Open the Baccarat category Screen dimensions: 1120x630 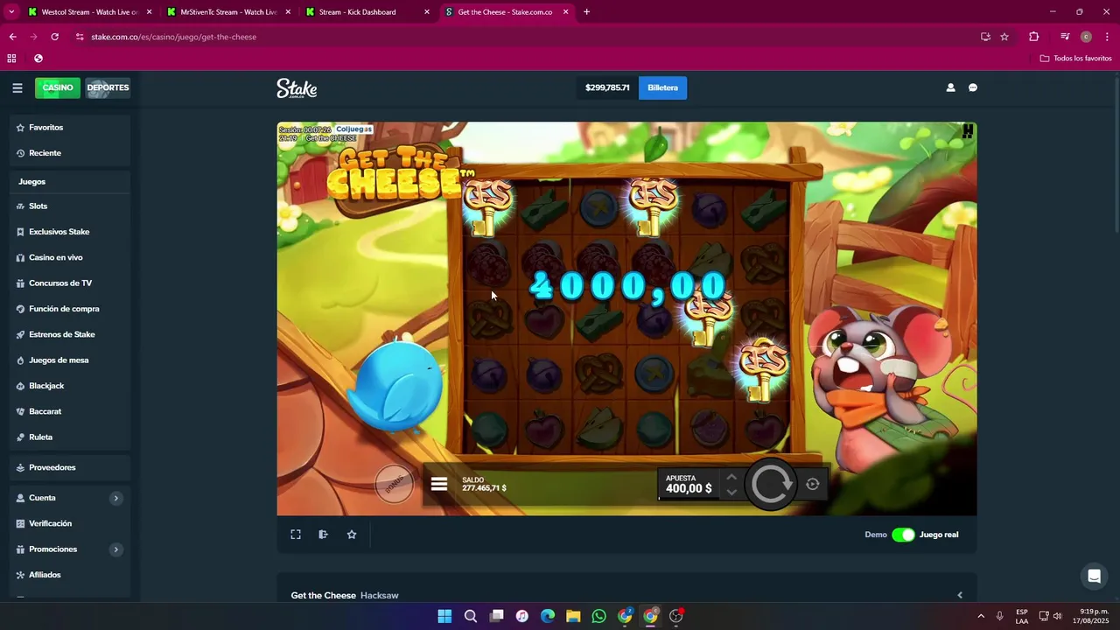[x=70, y=411]
